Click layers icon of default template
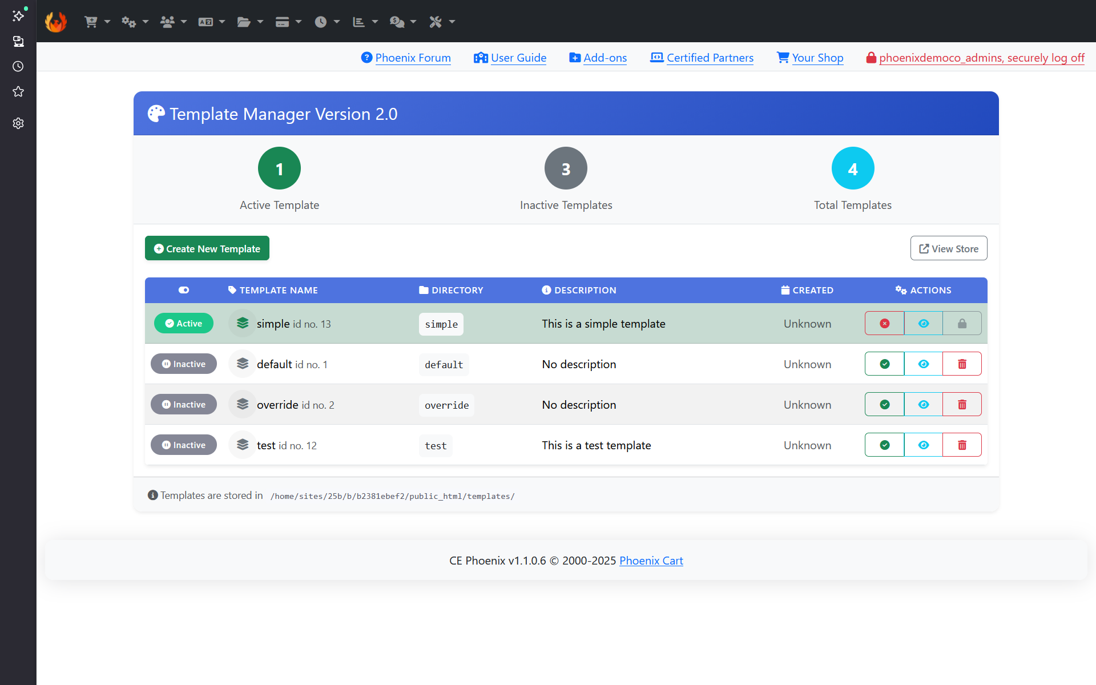This screenshot has height=685, width=1096. 243,364
